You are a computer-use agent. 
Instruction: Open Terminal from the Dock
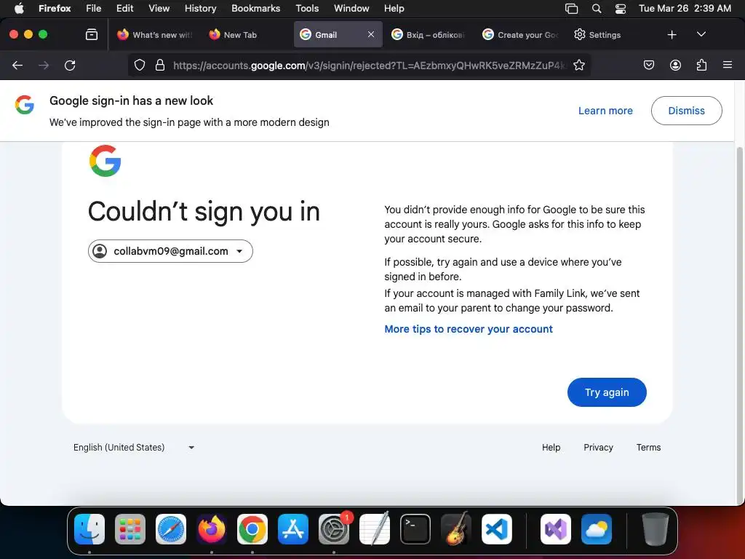click(x=415, y=529)
